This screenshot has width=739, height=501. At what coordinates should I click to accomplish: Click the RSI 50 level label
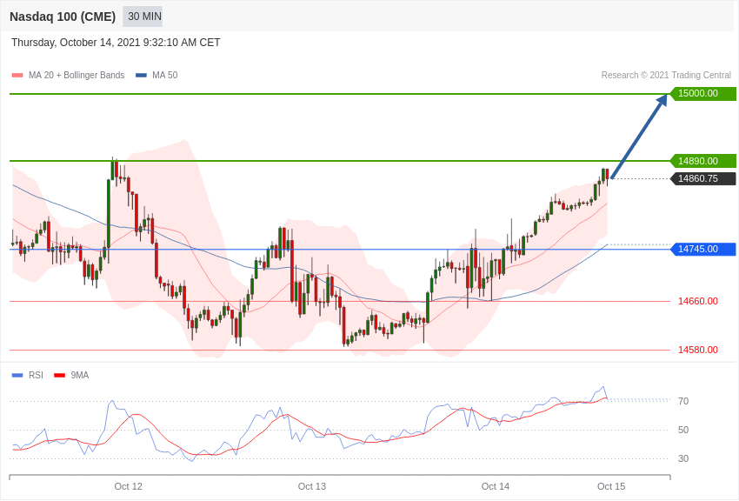coord(683,430)
